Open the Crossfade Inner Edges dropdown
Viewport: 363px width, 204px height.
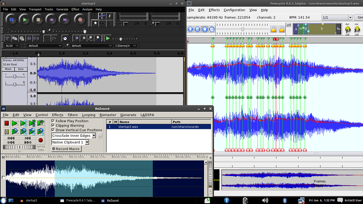coord(94,136)
